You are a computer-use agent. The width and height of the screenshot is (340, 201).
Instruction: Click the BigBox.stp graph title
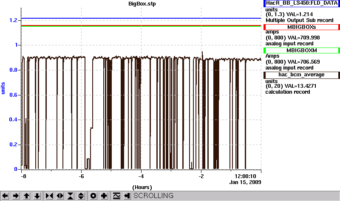pos(142,4)
